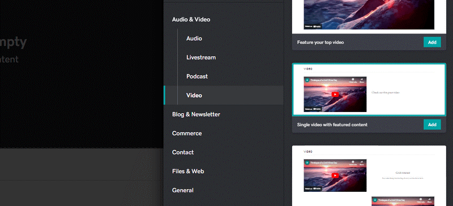Expand the Commerce category

click(x=187, y=134)
